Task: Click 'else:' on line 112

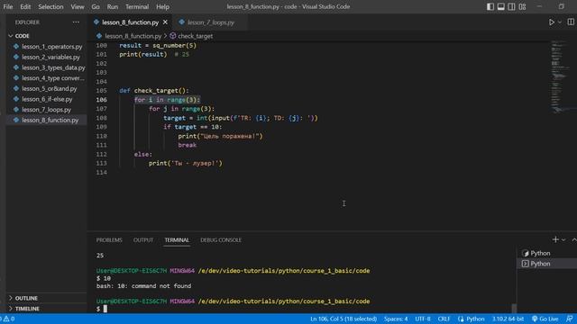Action: 142,154
